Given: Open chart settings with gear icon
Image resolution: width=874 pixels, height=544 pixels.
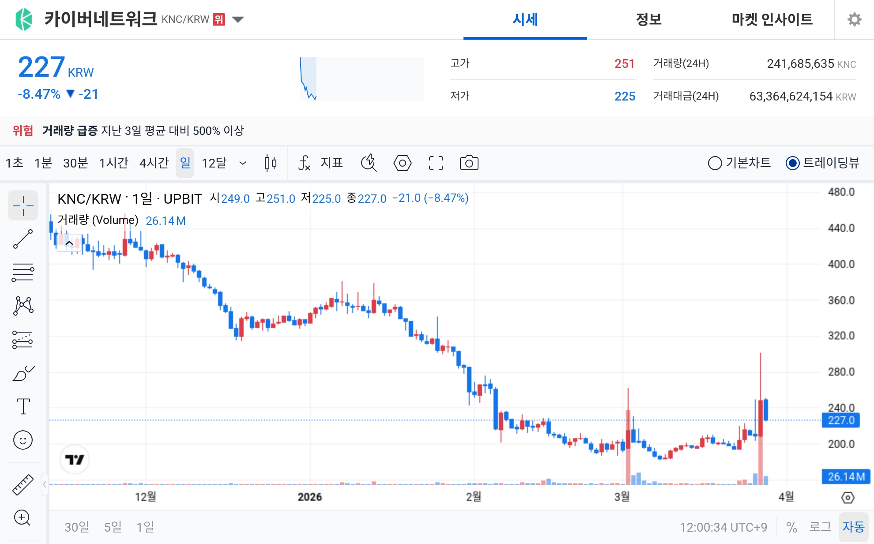Looking at the screenshot, I should click(855, 19).
